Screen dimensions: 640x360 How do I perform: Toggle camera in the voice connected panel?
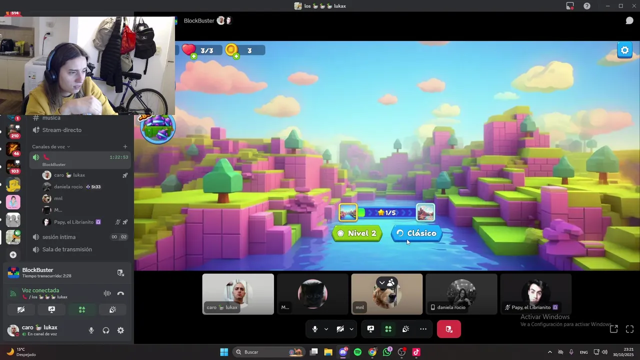point(21,309)
